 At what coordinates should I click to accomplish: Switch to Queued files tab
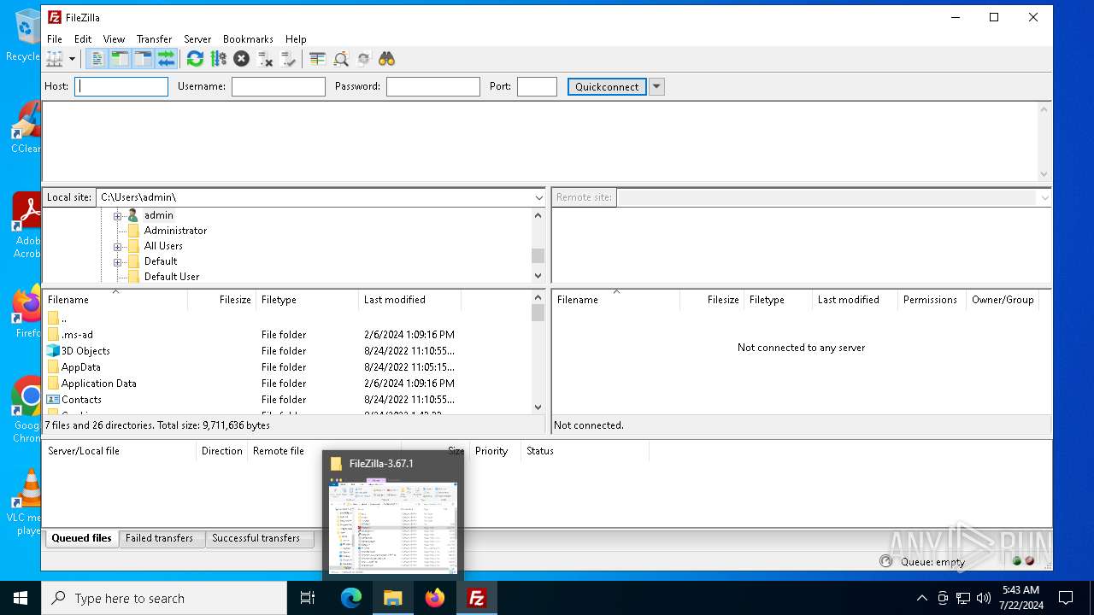81,538
